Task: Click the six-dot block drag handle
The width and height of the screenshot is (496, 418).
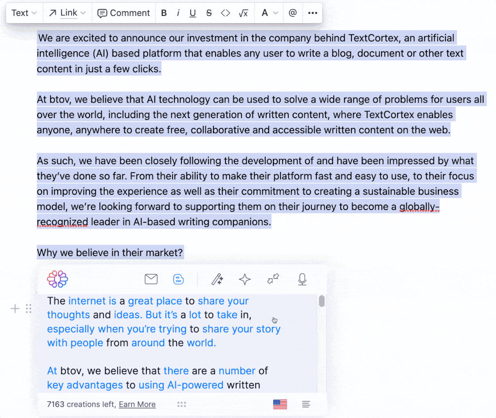Action: [x=28, y=308]
